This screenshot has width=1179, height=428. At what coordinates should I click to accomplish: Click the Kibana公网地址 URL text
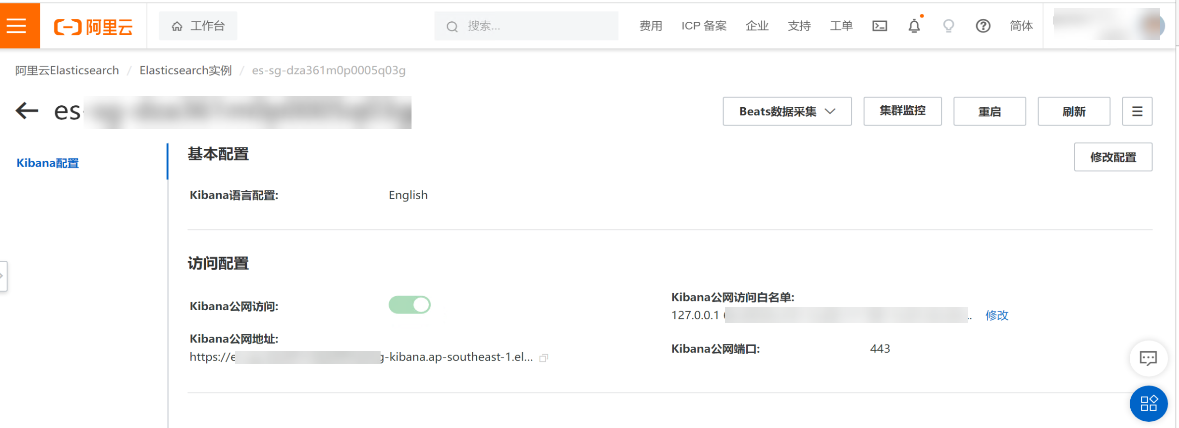pyautogui.click(x=361, y=357)
